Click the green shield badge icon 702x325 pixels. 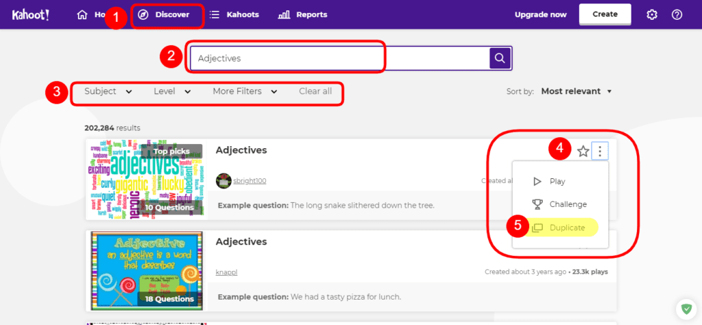686,309
